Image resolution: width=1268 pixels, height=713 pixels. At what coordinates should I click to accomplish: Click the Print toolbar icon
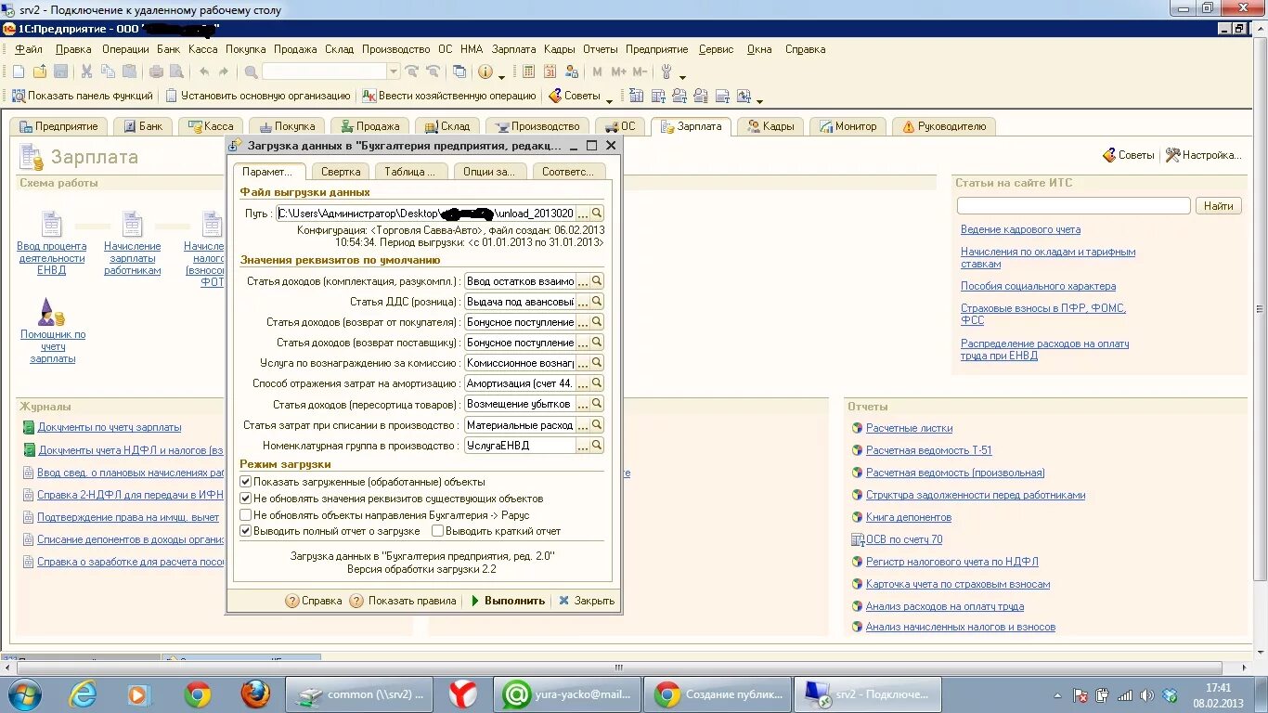coord(156,71)
